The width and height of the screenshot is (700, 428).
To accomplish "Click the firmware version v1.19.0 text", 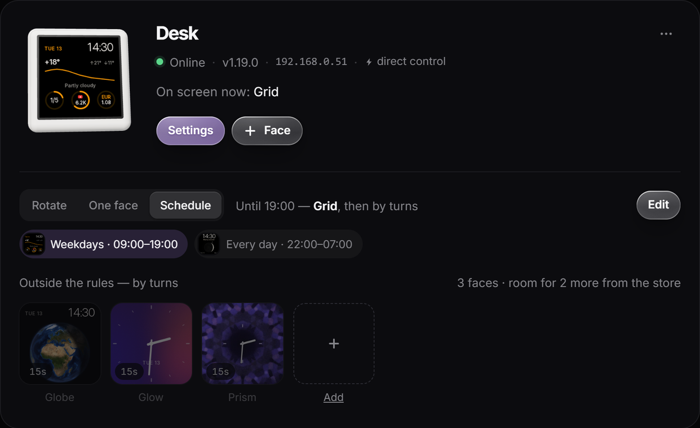I will pyautogui.click(x=240, y=63).
